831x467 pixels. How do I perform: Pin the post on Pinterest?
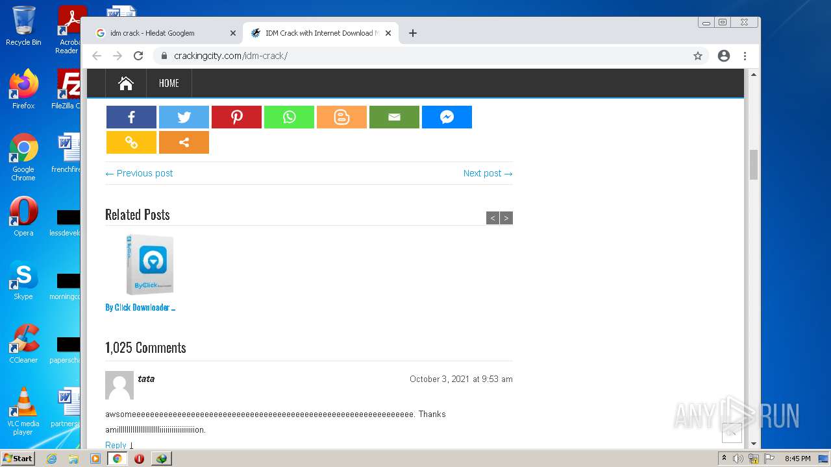(x=236, y=117)
